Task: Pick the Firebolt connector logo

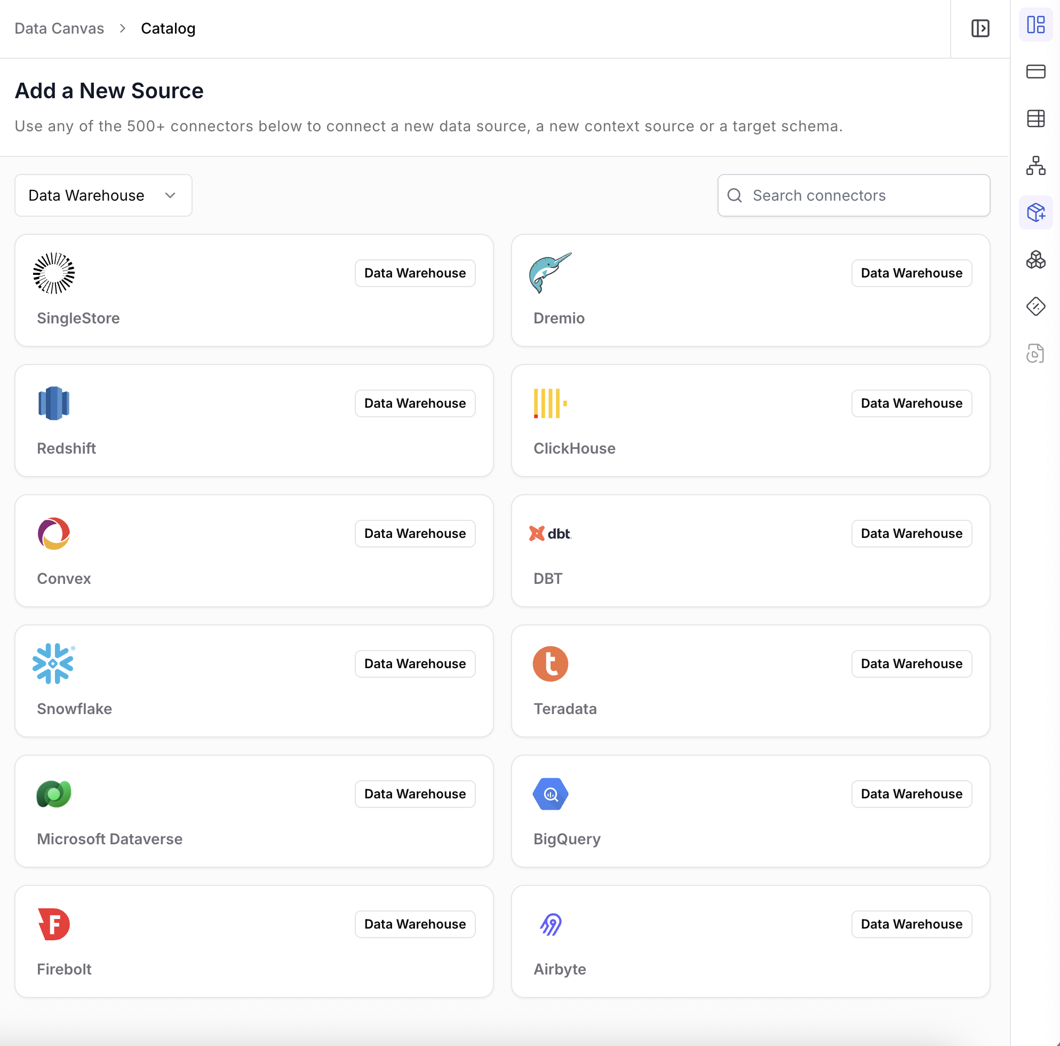Action: (54, 924)
